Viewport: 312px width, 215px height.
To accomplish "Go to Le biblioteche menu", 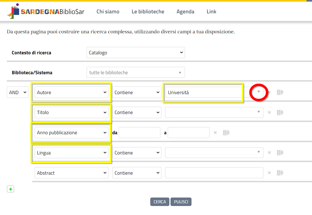I will point(148,11).
